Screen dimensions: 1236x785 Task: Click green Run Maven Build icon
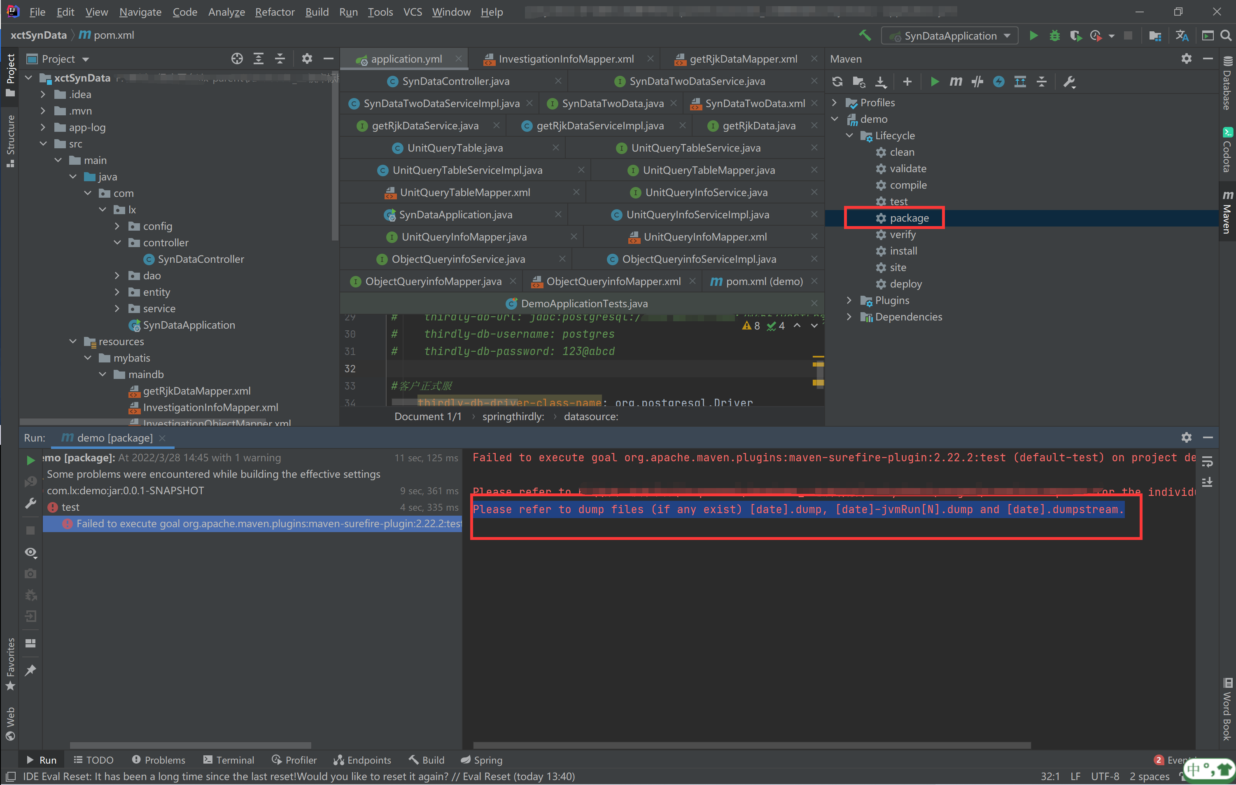tap(934, 82)
